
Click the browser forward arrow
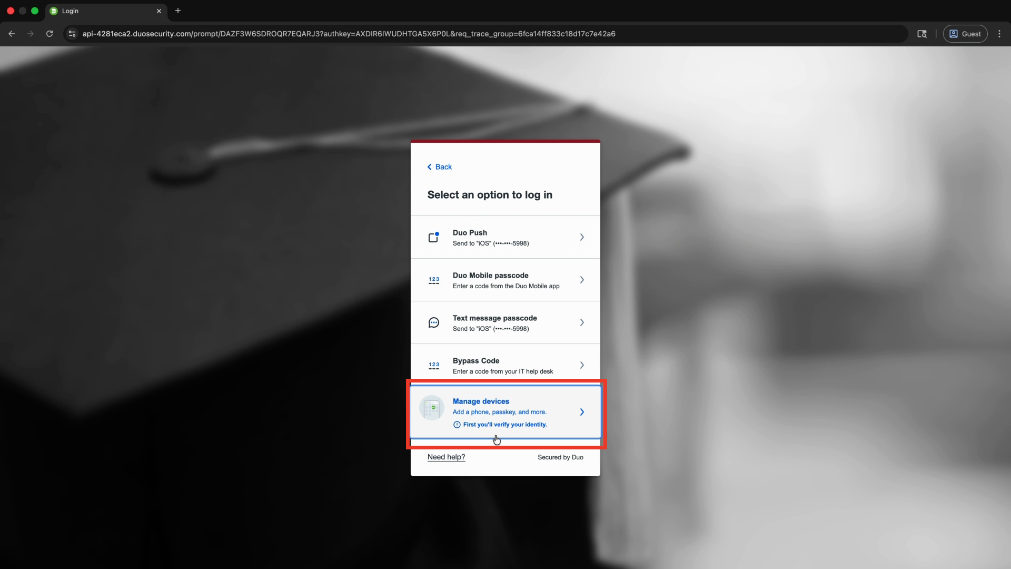click(x=31, y=34)
